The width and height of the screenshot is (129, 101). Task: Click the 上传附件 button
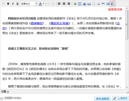click(120, 98)
